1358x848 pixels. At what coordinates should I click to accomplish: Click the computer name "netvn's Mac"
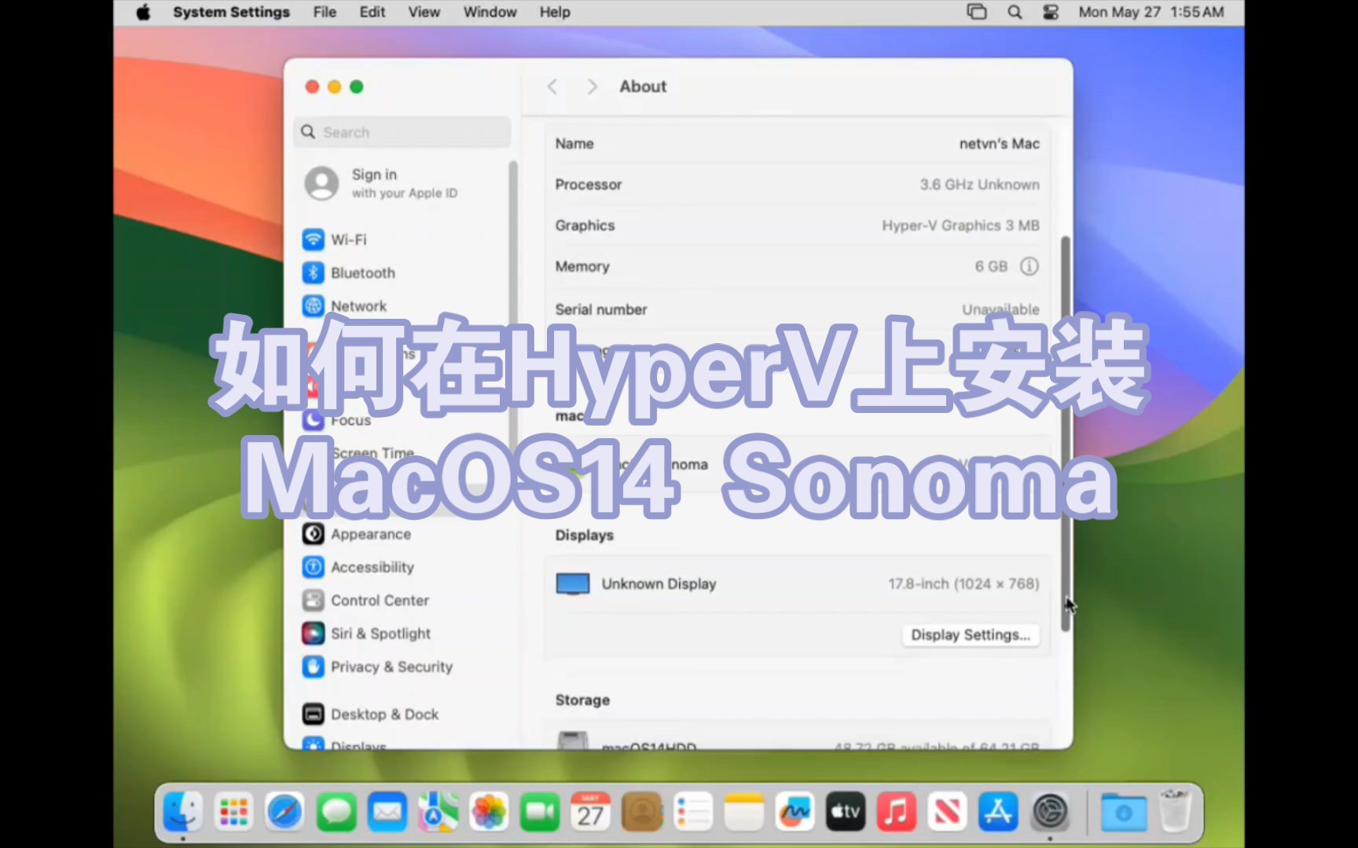pos(999,144)
